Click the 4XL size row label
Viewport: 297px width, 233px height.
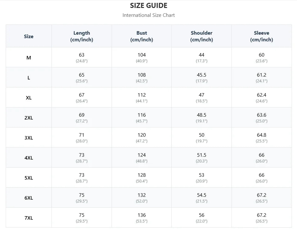tap(29, 158)
